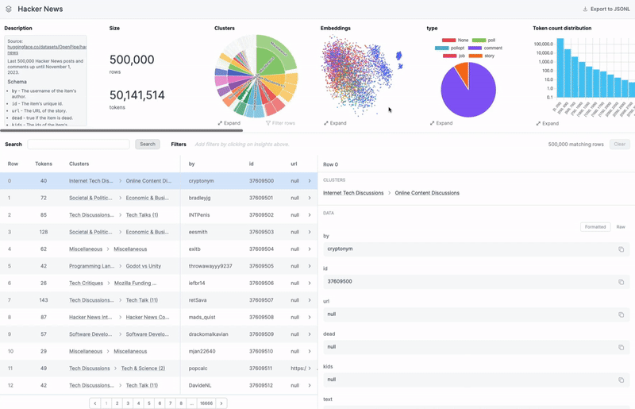Screen dimensions: 635x409
Task: Toggle the story legend entry
Action: click(482, 56)
